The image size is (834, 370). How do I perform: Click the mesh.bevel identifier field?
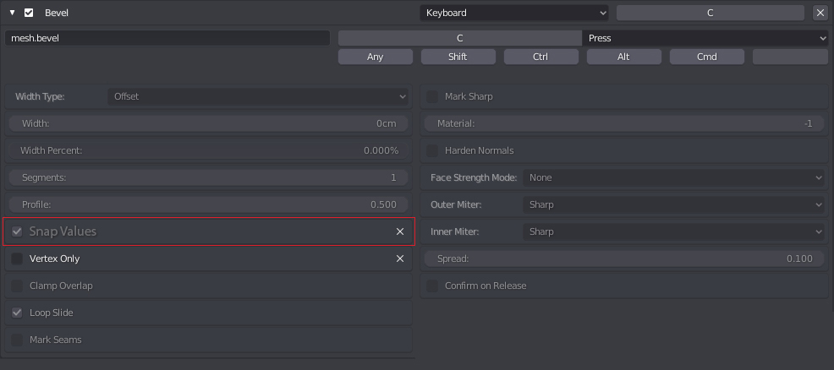(167, 38)
